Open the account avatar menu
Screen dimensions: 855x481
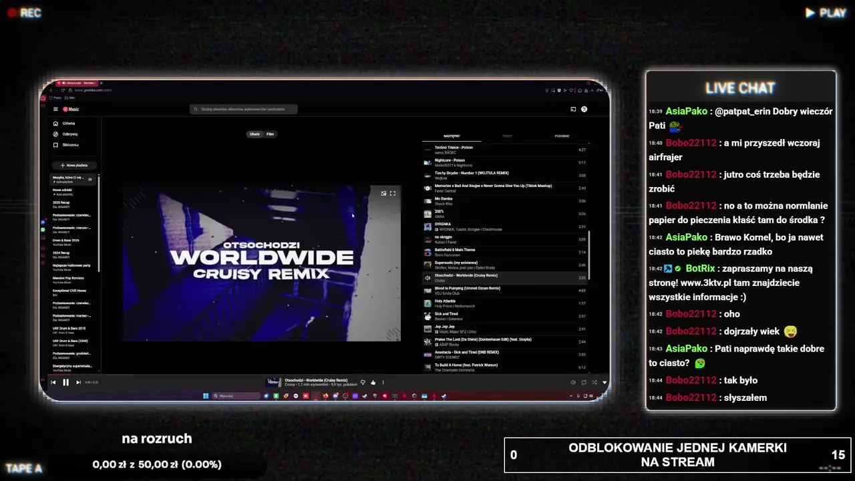point(584,109)
